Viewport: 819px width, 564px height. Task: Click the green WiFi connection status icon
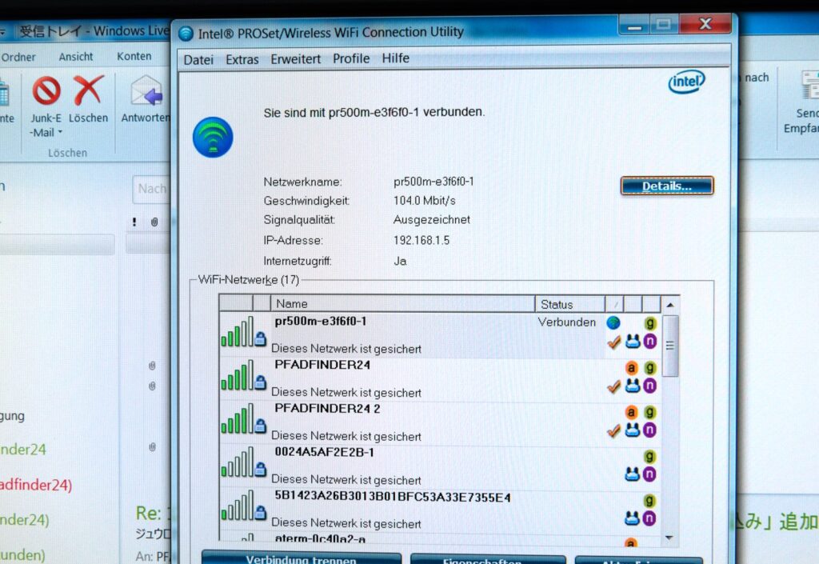pos(213,137)
